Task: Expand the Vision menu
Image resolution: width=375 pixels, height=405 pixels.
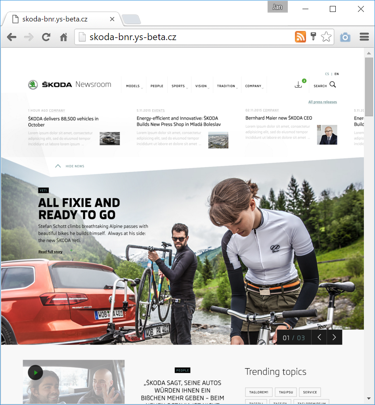Action: (x=202, y=86)
